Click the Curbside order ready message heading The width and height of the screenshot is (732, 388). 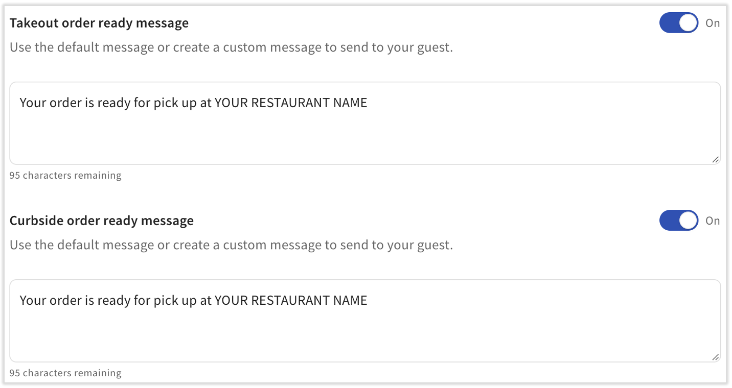coord(102,220)
